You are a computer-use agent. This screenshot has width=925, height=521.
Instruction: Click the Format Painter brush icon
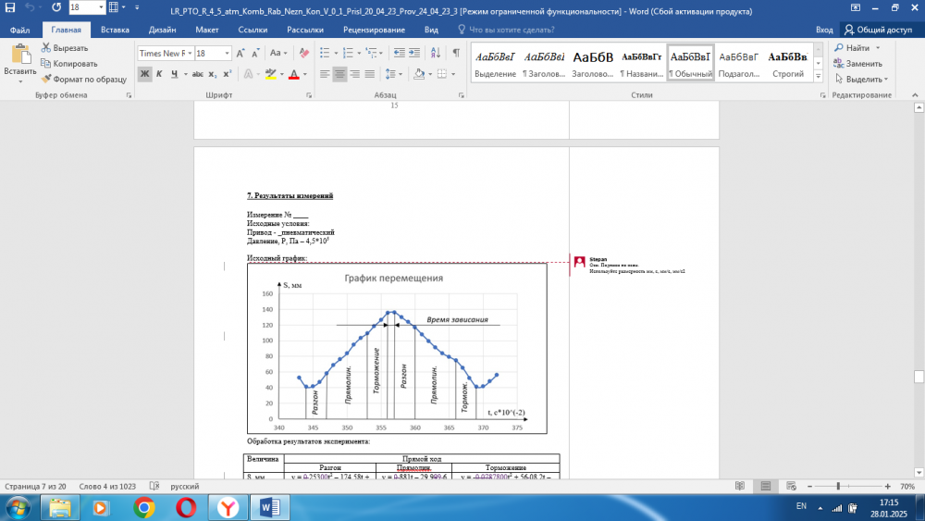pos(46,80)
